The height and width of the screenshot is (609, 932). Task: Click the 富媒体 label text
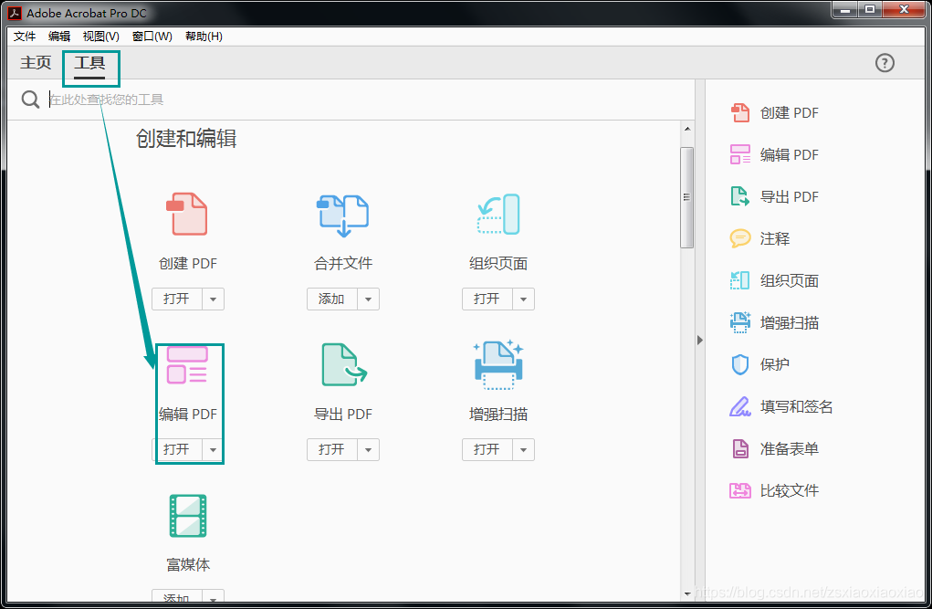tap(188, 564)
